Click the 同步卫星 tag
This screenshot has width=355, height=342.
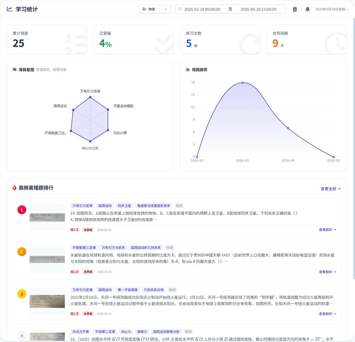pyautogui.click(x=124, y=206)
